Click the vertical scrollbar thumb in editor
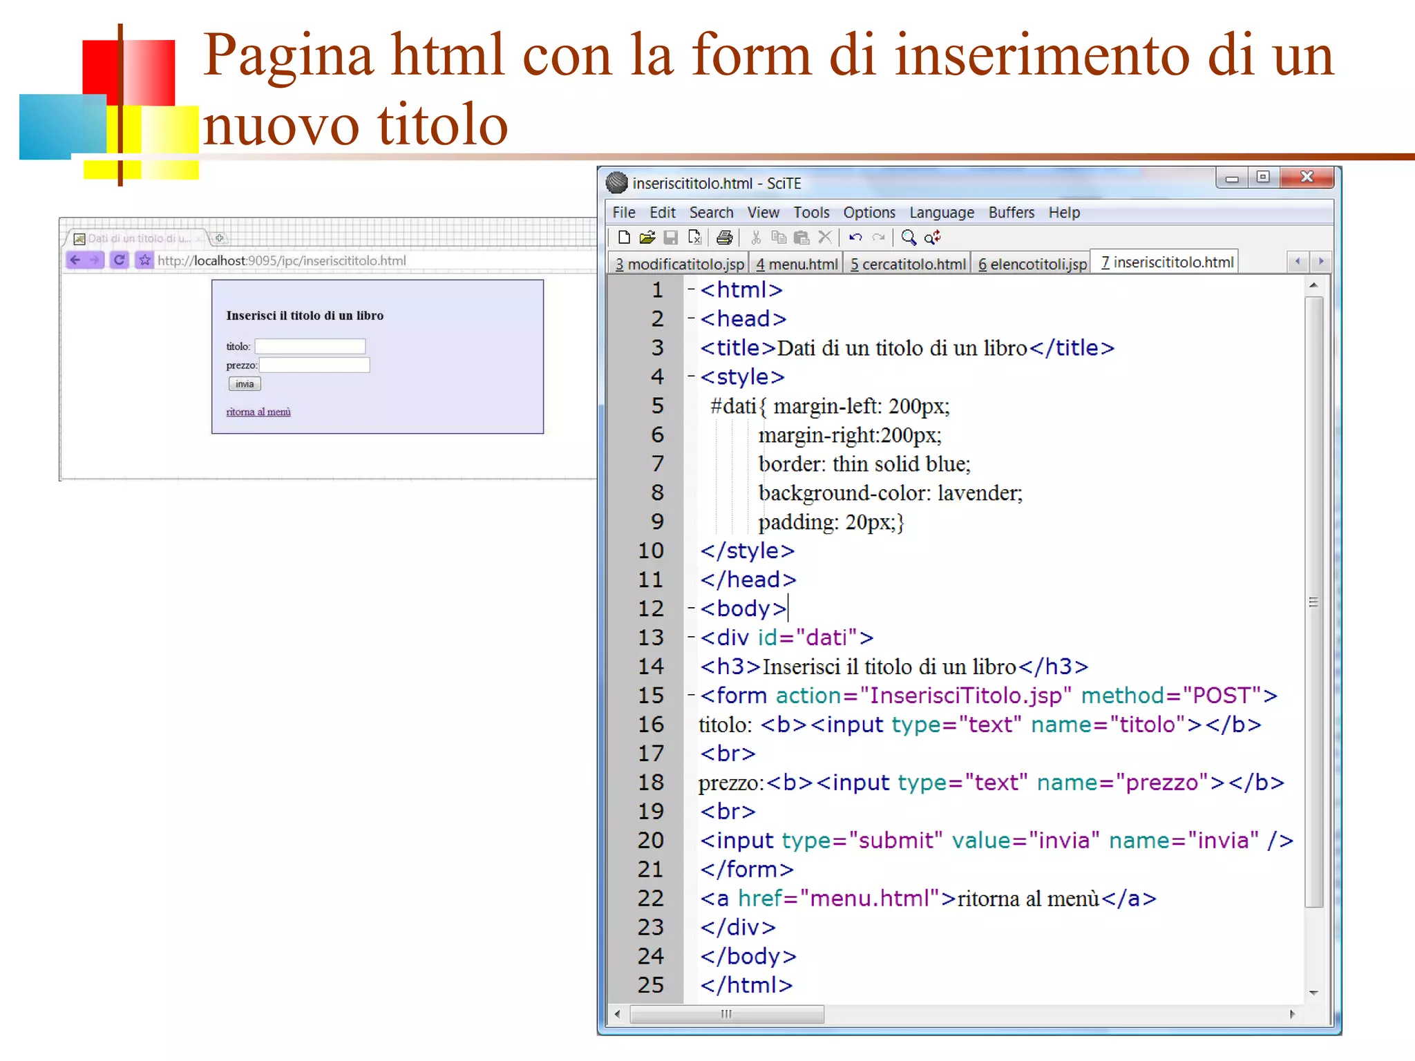Viewport: 1415px width, 1061px height. 1314,602
